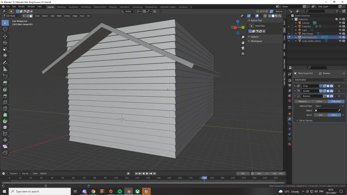Select the Smooth tool
This screenshot has width=347, height=195.
(x=5, y=127)
